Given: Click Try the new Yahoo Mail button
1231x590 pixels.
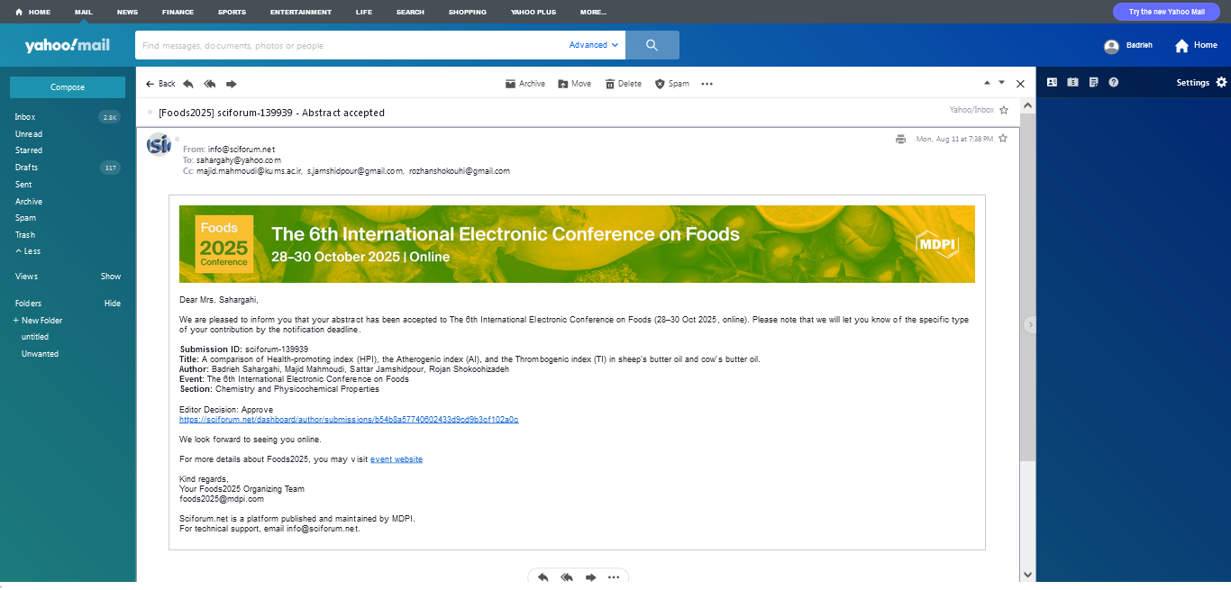Looking at the screenshot, I should point(1167,12).
